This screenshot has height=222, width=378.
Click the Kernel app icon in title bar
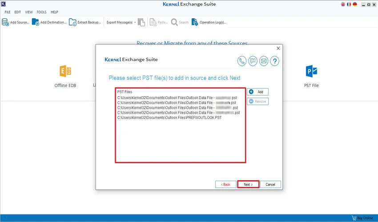pos(4,4)
